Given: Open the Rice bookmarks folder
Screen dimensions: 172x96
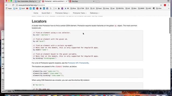Looking at the screenshot, I should click(73, 8).
